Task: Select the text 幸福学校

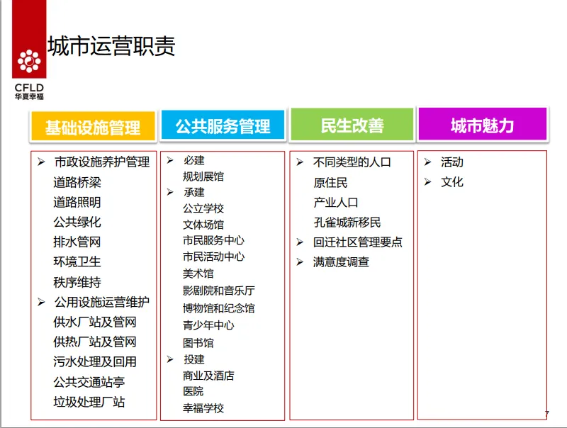Action: (203, 408)
